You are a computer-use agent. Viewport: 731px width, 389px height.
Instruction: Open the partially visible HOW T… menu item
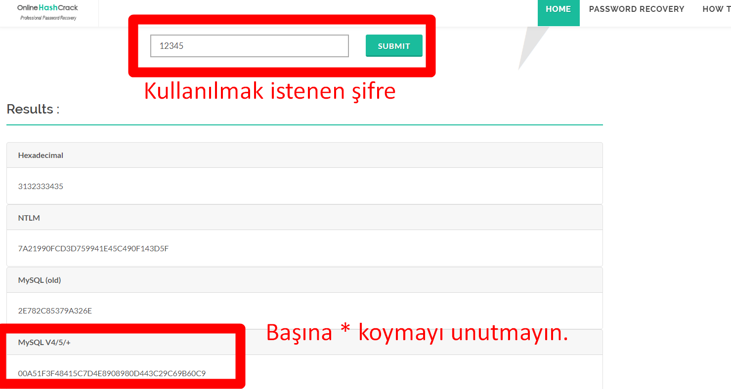click(x=716, y=9)
